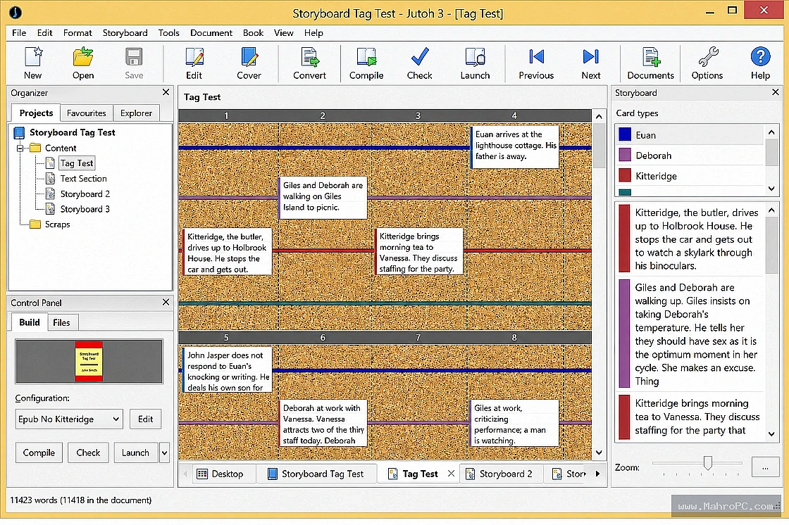Click the ellipsis button beside Zoom

click(765, 467)
